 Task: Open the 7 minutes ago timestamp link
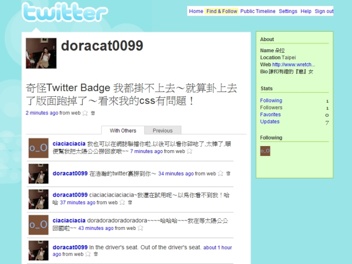click(x=146, y=151)
